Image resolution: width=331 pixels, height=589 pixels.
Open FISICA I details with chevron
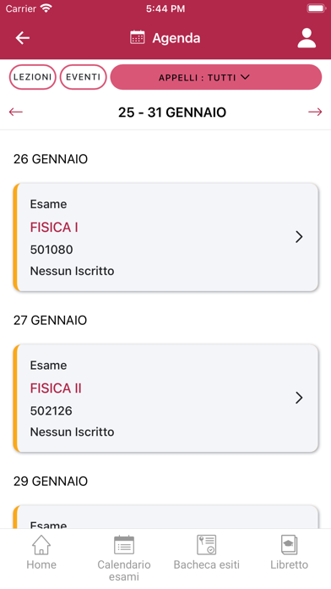299,237
